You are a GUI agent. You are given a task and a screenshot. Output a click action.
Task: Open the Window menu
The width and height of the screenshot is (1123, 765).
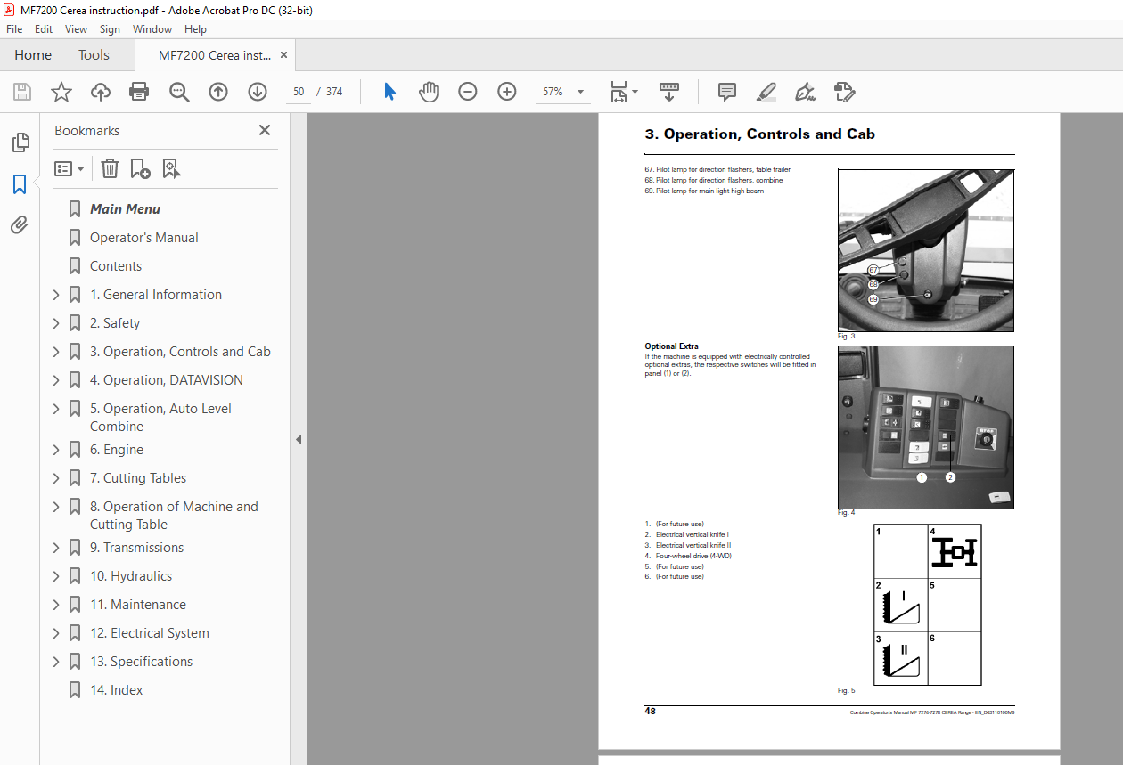tap(152, 29)
